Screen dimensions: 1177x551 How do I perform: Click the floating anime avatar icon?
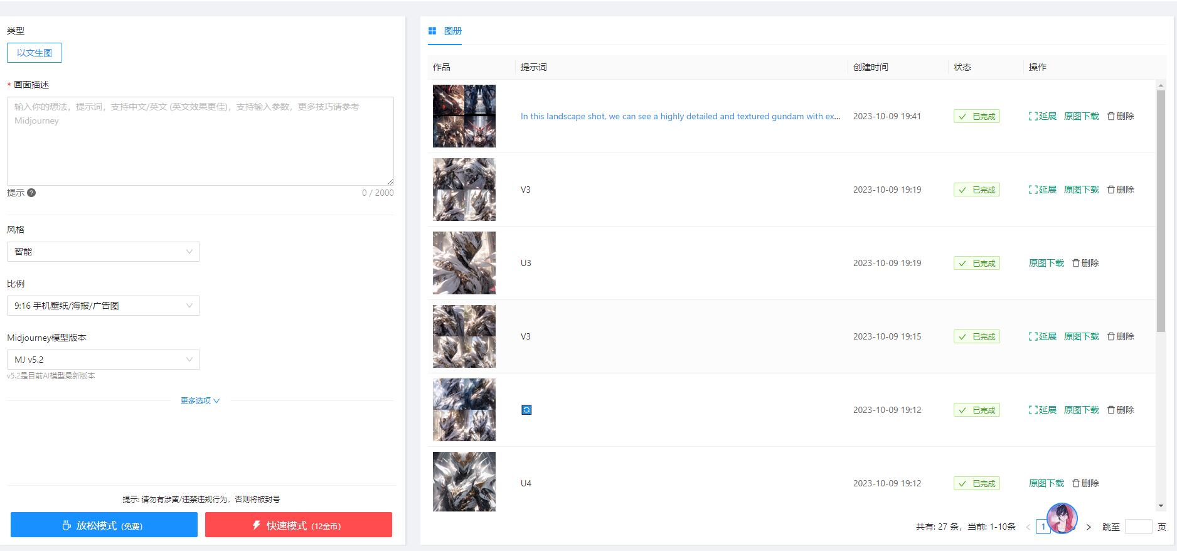point(1062,518)
